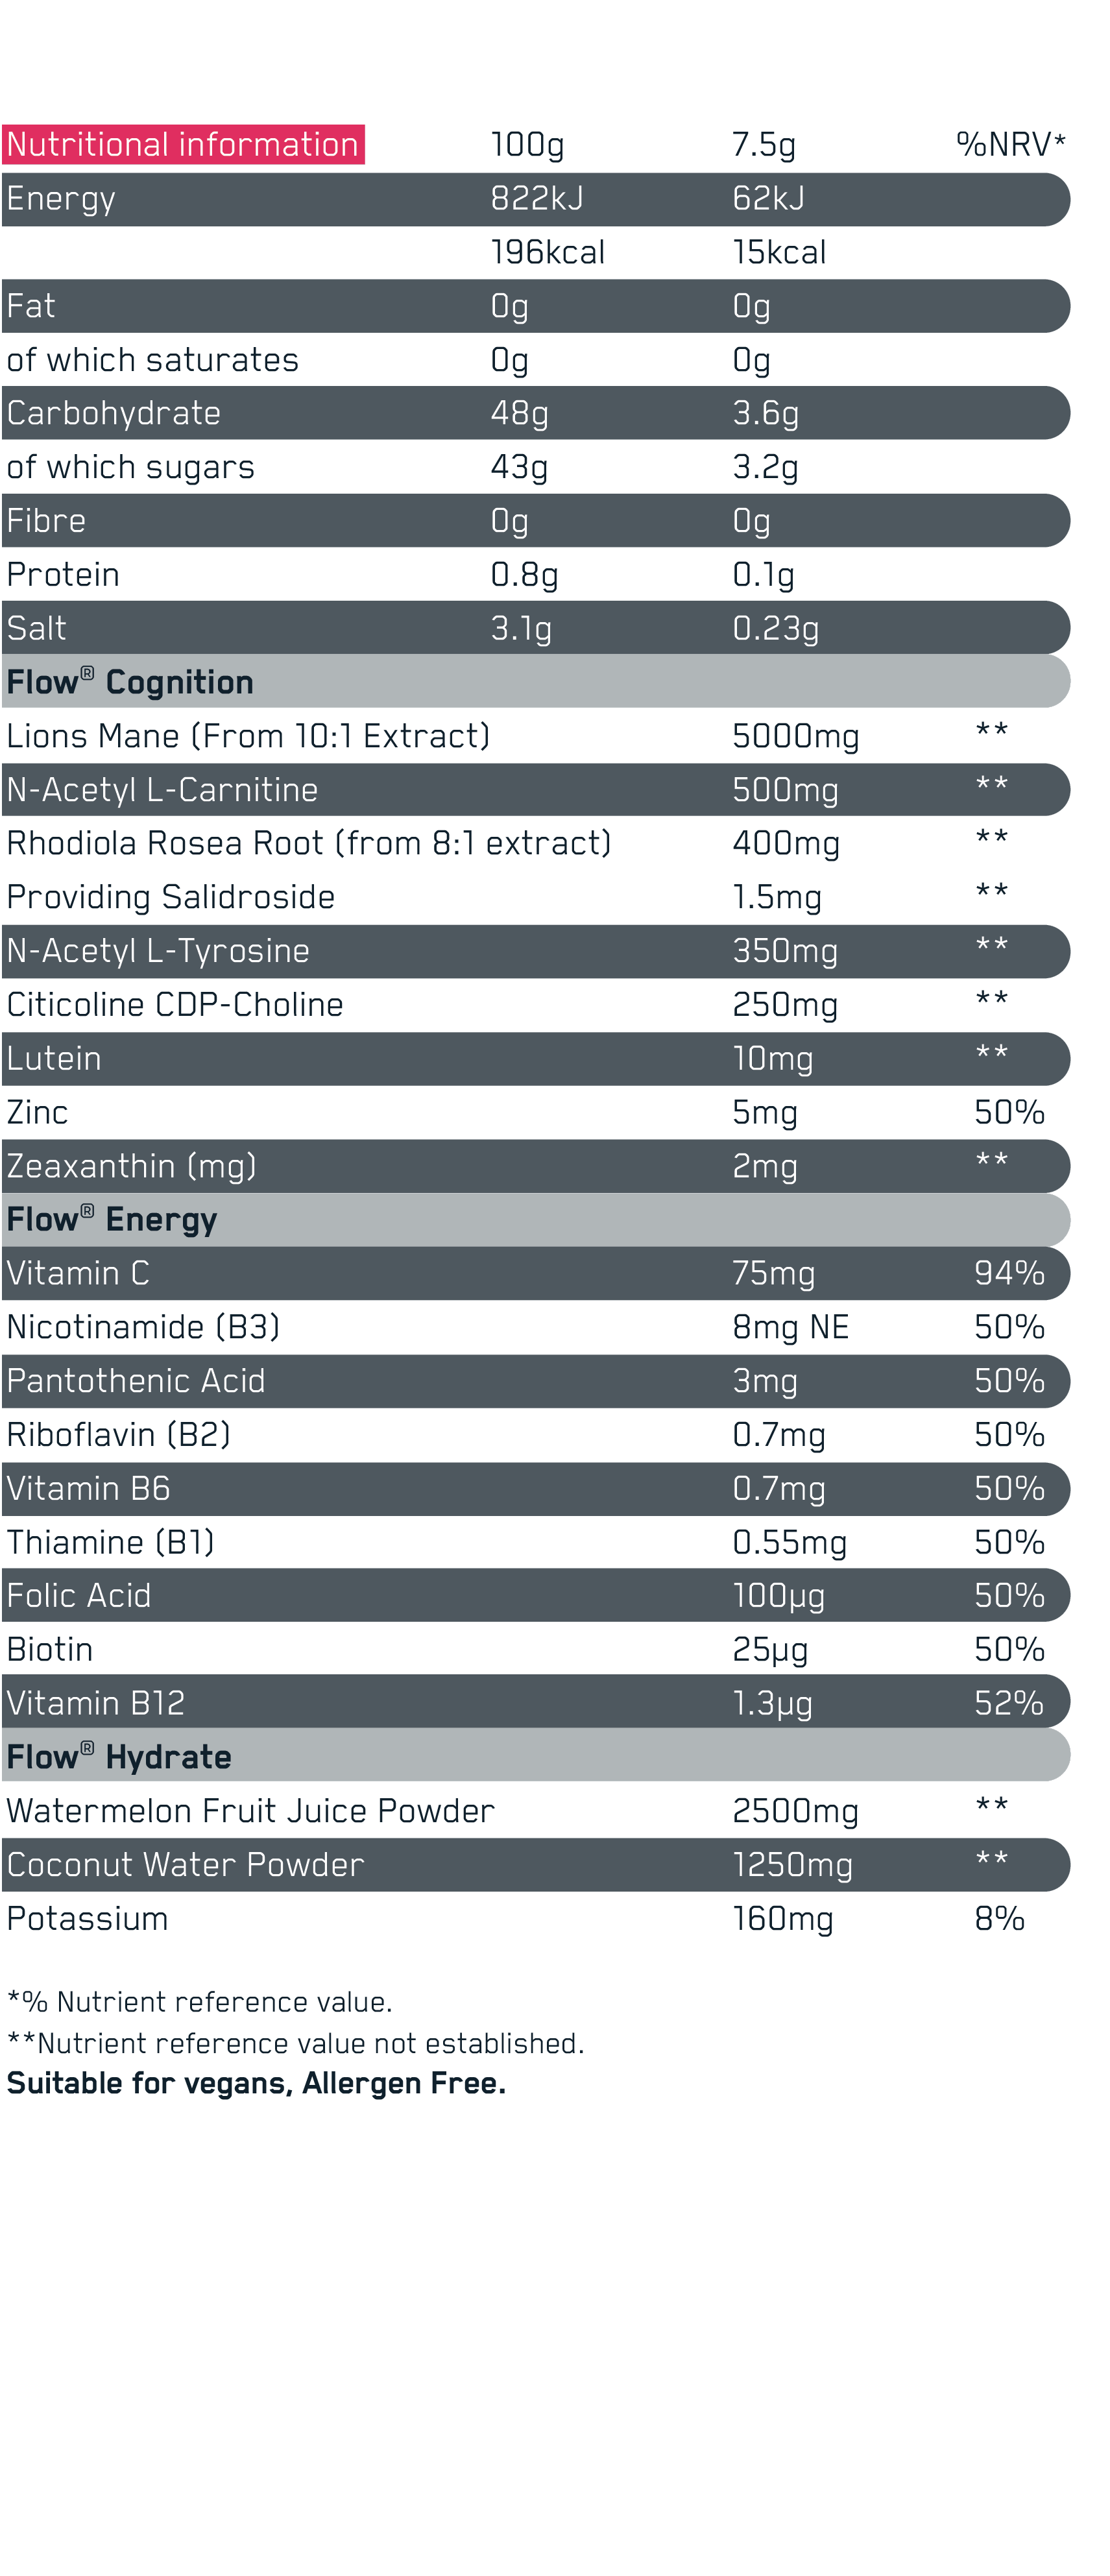Select the 822kJ energy value

coord(537,199)
